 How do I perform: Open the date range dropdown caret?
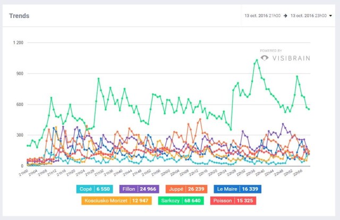point(330,16)
